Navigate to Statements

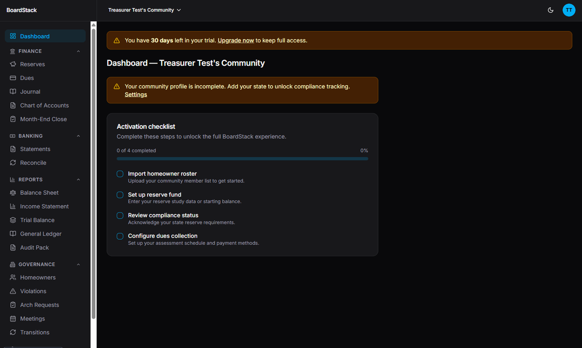(45, 149)
